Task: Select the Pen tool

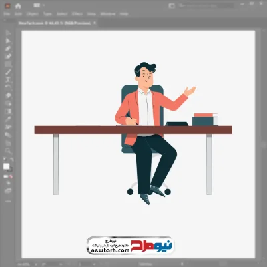Action: 8,49
